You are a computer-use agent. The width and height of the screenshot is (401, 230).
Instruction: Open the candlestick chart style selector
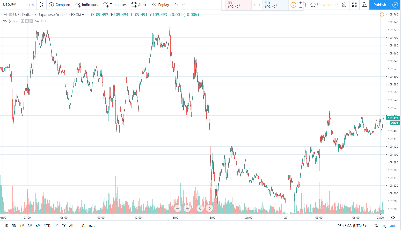click(41, 5)
